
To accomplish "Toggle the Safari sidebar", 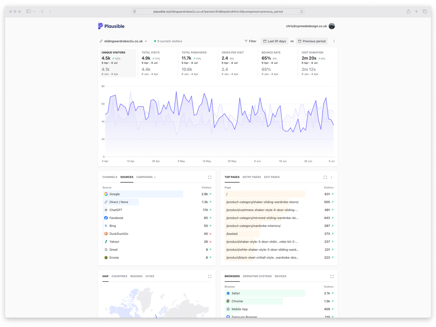I will pos(29,11).
